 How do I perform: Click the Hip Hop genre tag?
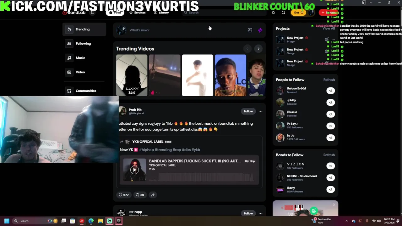[250, 161]
